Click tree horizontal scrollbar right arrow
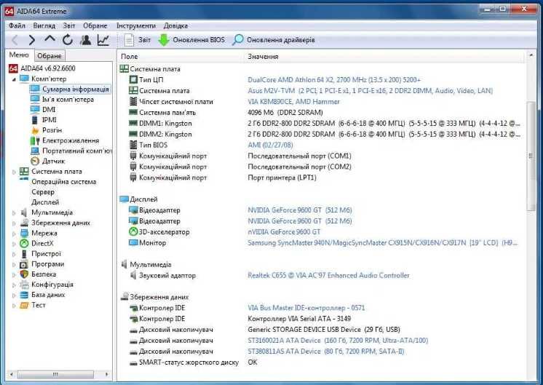 pos(106,374)
